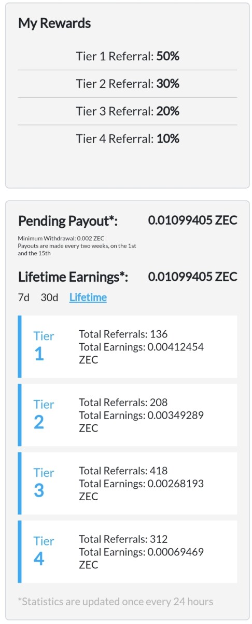Click the Tier 4 label number
Screen dimensions: 252x624
click(39, 560)
